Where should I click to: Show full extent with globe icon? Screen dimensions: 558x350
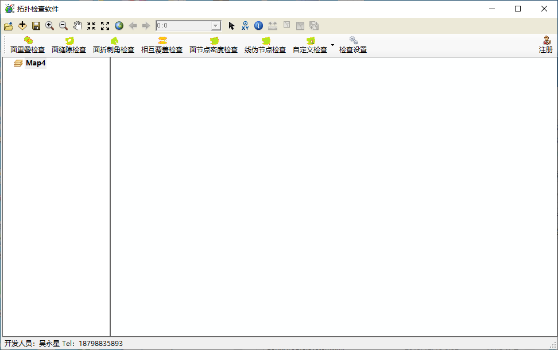[x=119, y=26]
